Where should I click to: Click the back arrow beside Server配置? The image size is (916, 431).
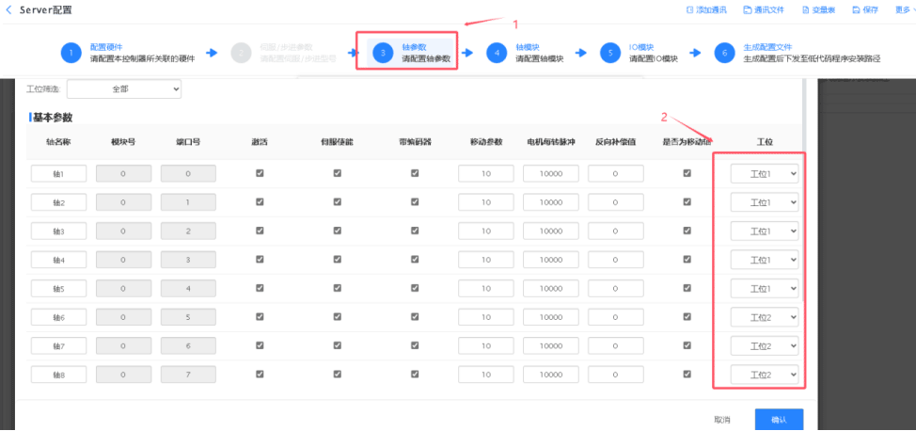8,9
